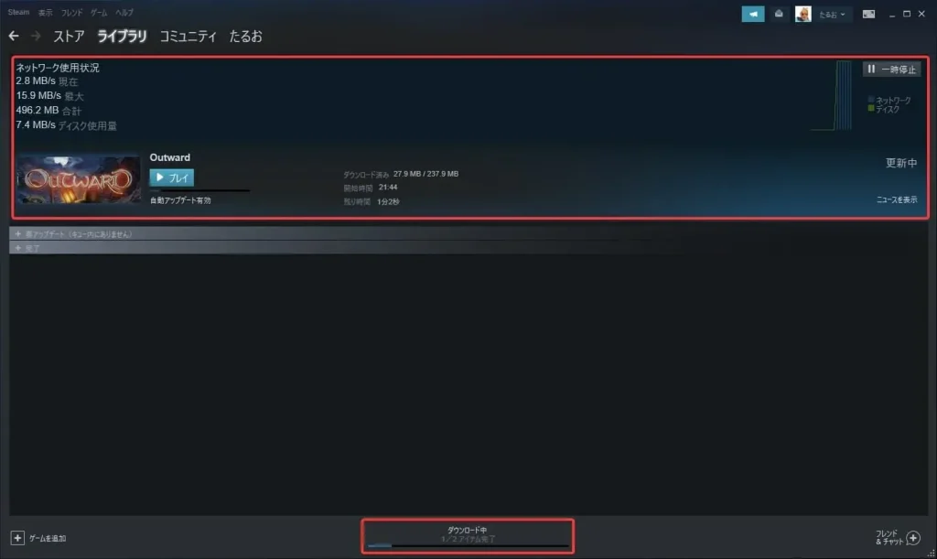
Task: Open the ヘルプ menu
Action: (124, 13)
